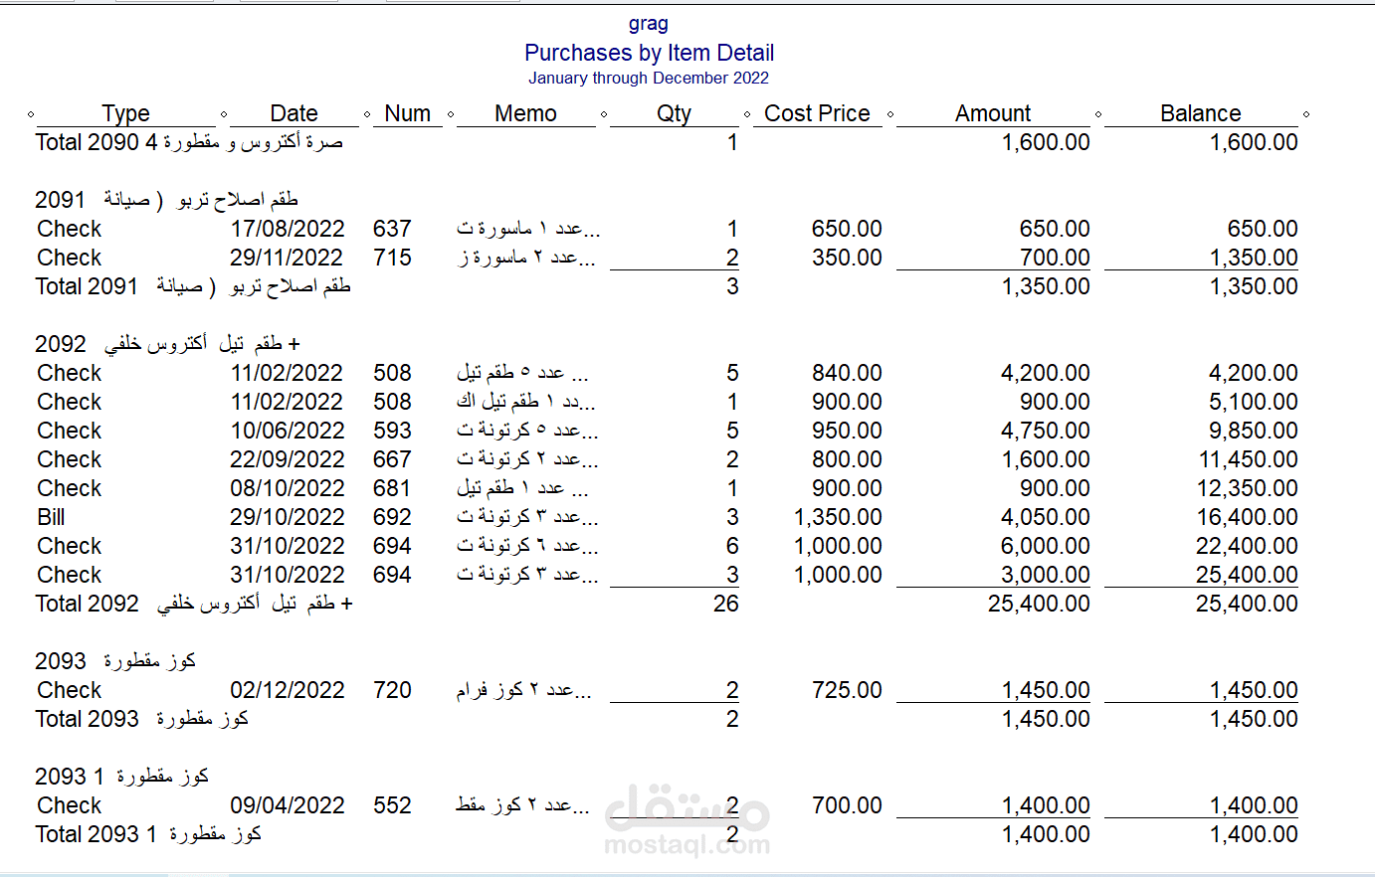Click the 3,000.00 amount
The height and width of the screenshot is (877, 1375).
(x=1046, y=575)
